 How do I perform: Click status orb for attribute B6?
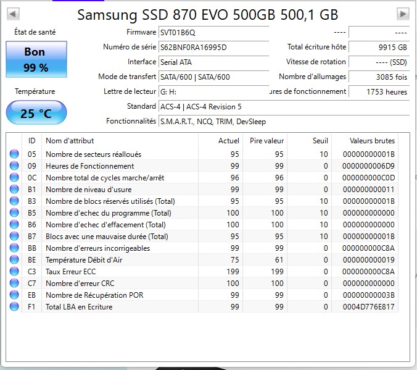tap(14, 224)
